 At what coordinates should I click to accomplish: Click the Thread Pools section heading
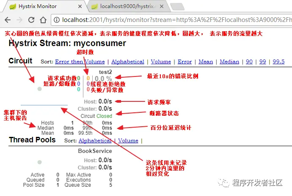tap(32, 140)
